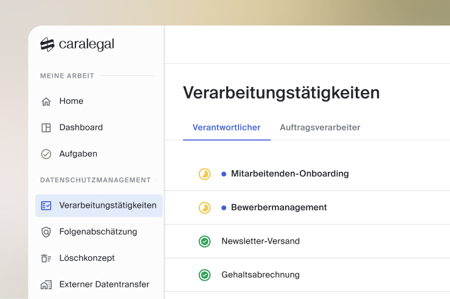450x299 pixels.
Task: Click the Verarbeitungstätigkeiten page heading
Action: pyautogui.click(x=281, y=93)
